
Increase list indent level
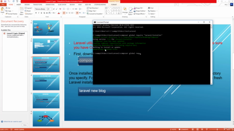[76, 9]
